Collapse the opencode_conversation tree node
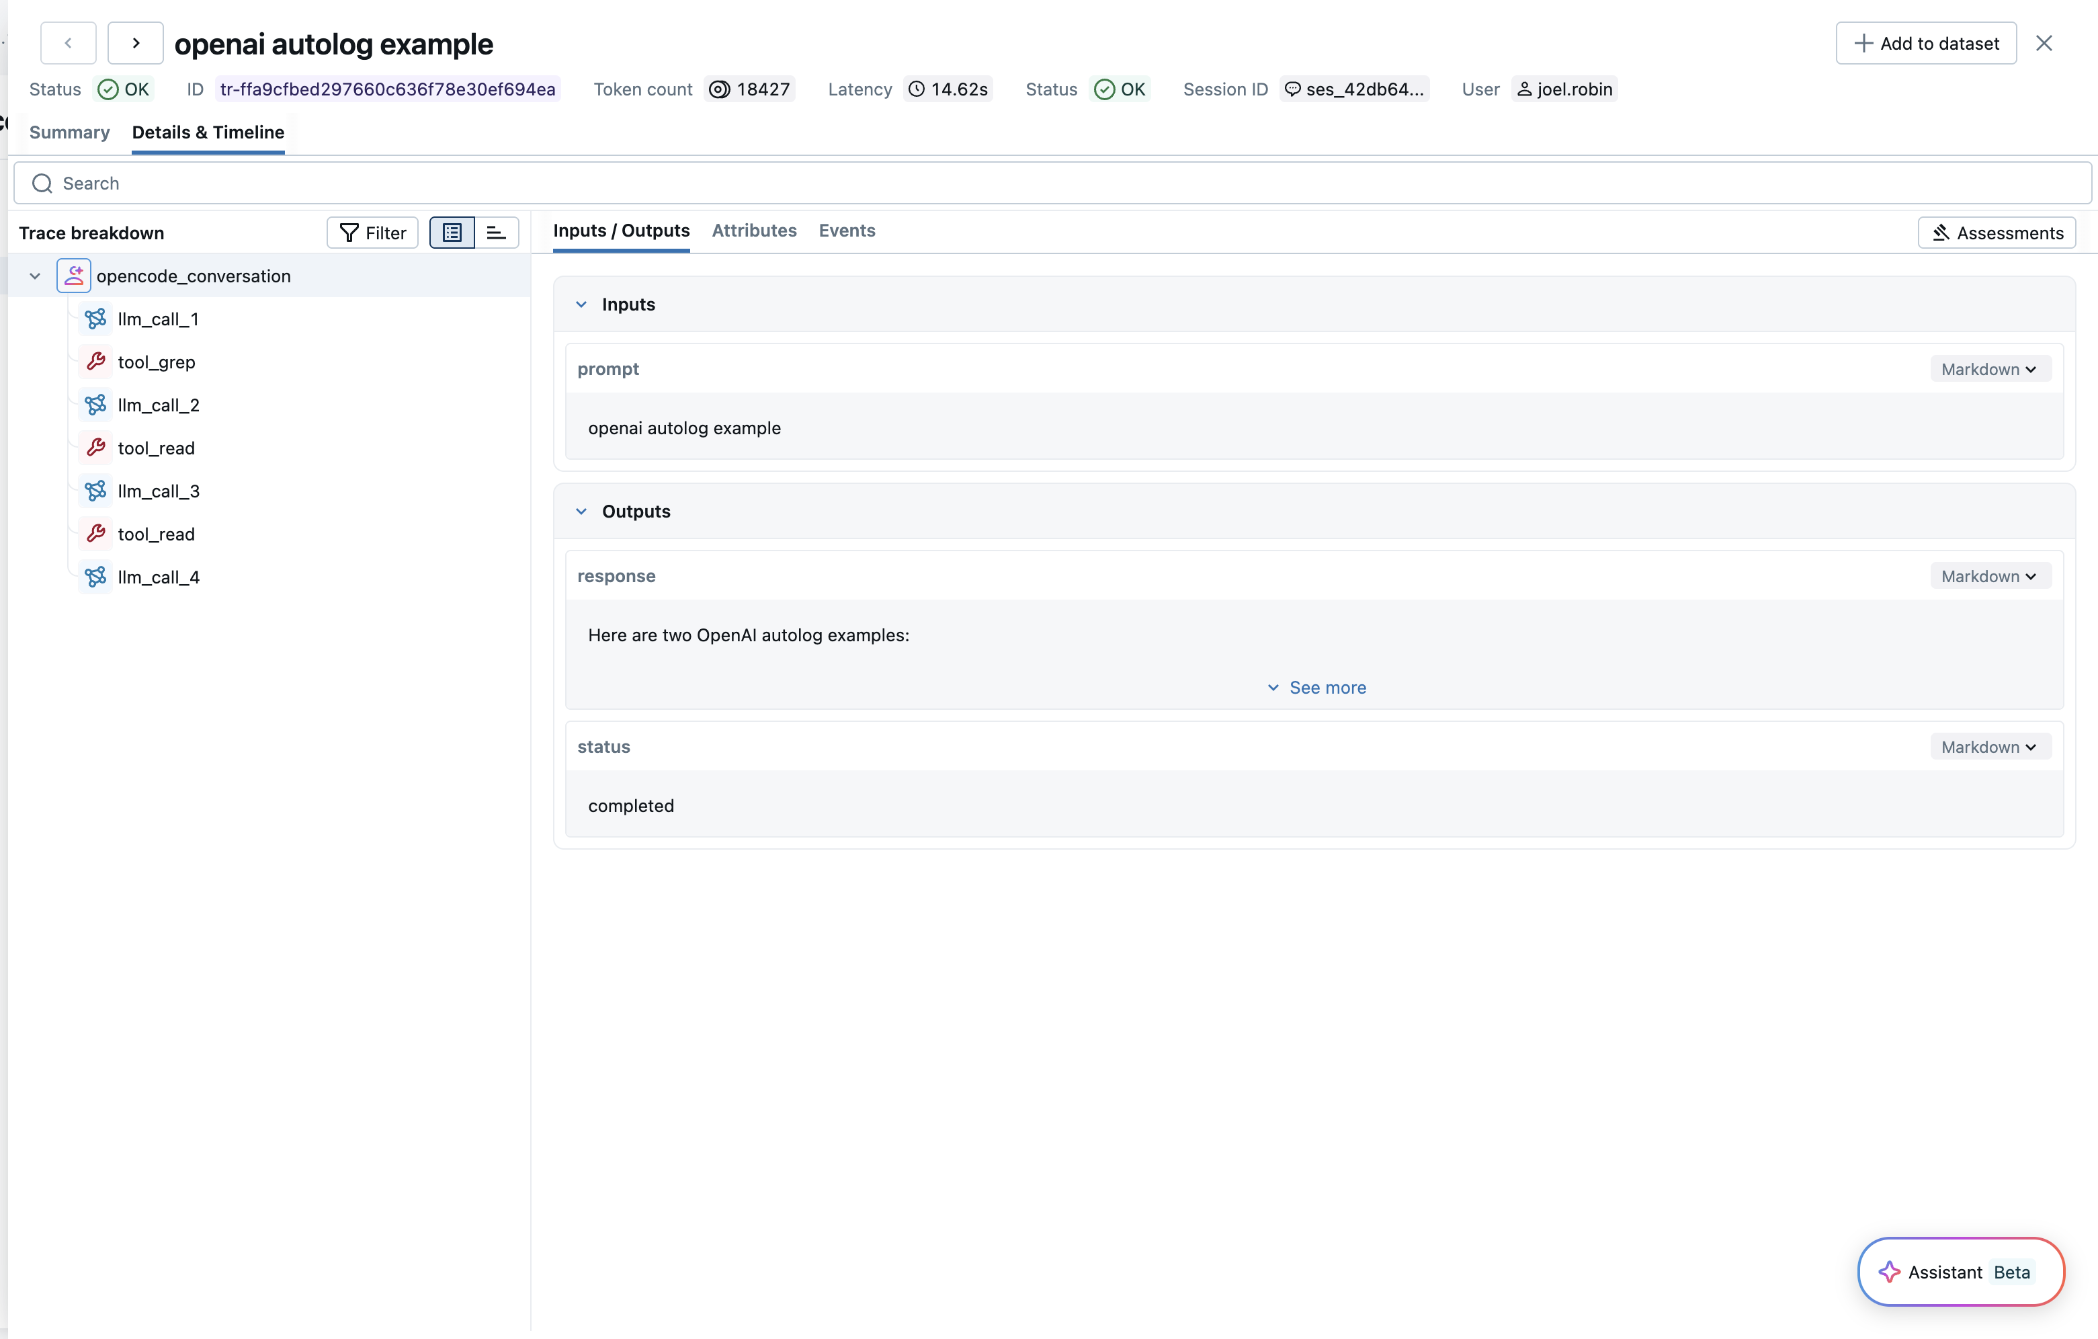This screenshot has width=2098, height=1339. [x=35, y=275]
